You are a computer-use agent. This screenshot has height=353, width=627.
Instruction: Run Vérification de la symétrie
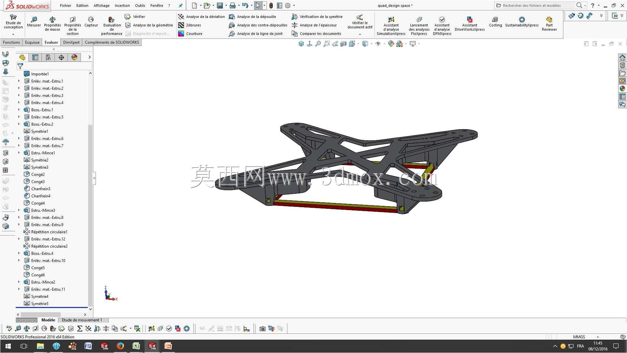pos(317,17)
